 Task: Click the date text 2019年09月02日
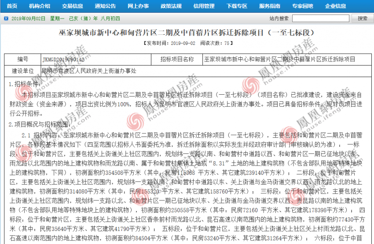coord(29,18)
